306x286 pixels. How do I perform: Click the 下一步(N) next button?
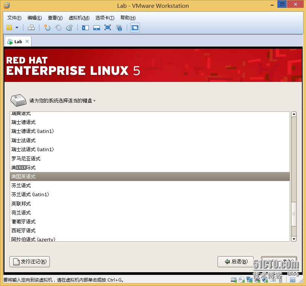coord(279,261)
